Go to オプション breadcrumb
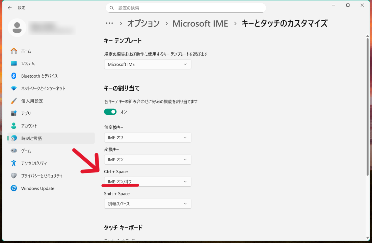Viewport: 372px width, 243px height. (143, 24)
